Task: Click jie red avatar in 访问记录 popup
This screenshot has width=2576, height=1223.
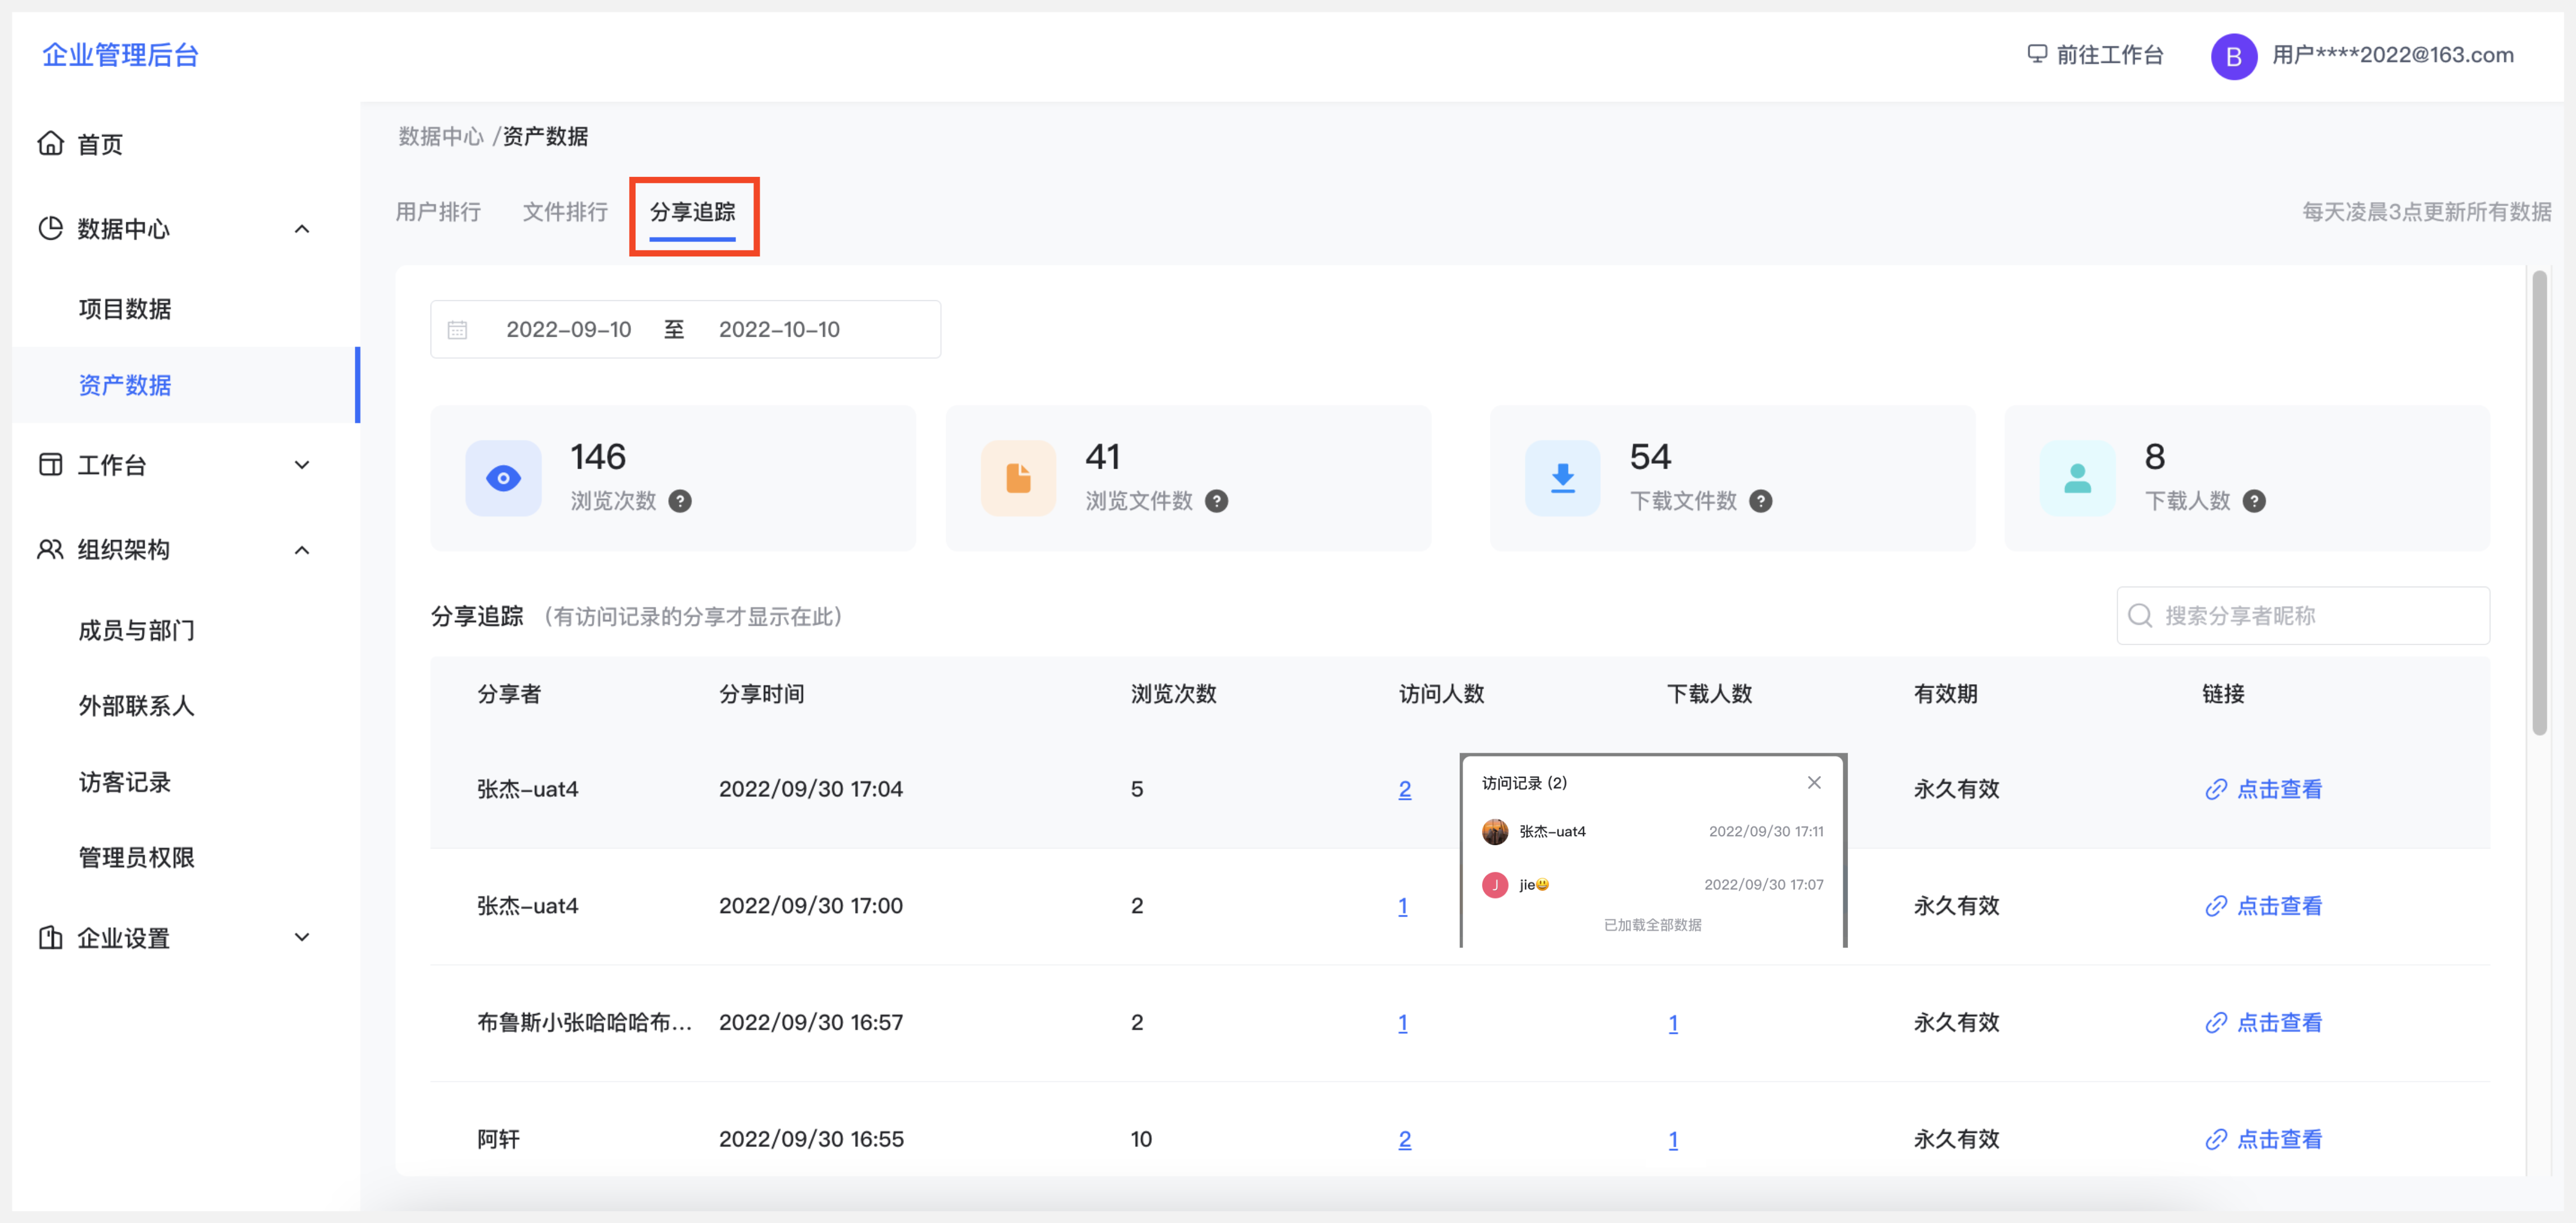Action: [x=1495, y=885]
